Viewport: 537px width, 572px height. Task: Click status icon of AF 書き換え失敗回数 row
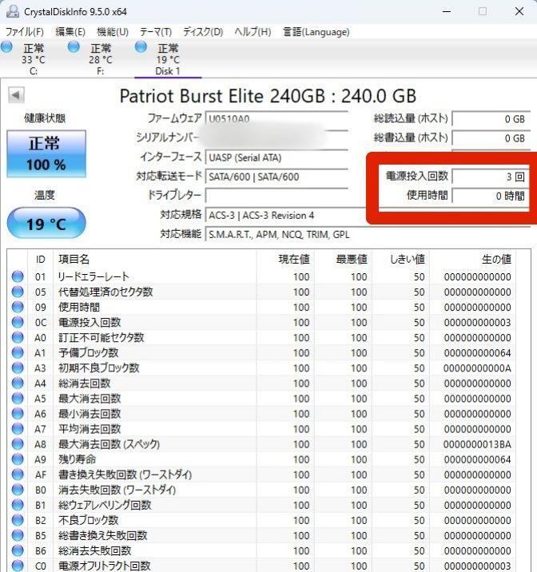pos(18,475)
